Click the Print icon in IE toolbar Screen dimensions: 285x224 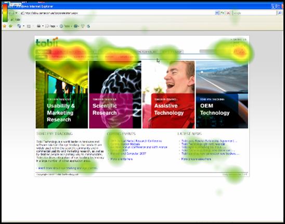(38, 26)
